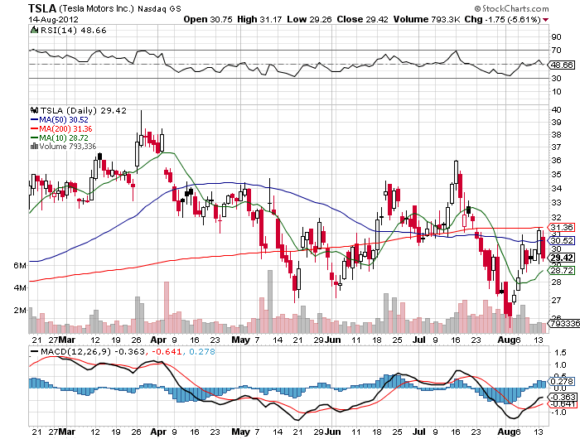The height and width of the screenshot is (439, 580).
Task: Click the MA(200) 31.36 price tag on right axis
Action: point(562,227)
